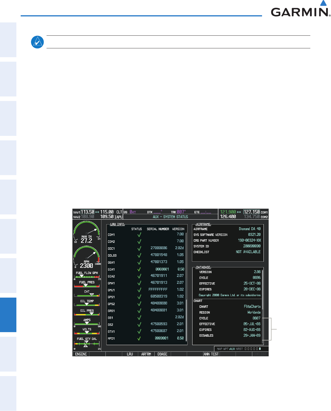The width and height of the screenshot is (331, 411).
Task: Click the FUEL FLOW GPH indicator bar
Action: tap(87, 277)
